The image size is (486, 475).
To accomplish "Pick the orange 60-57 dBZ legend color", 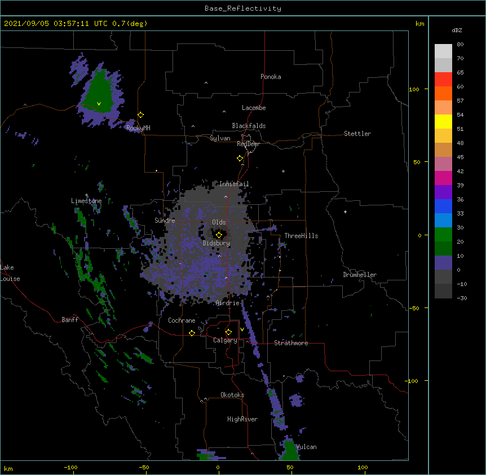I will 443,93.
